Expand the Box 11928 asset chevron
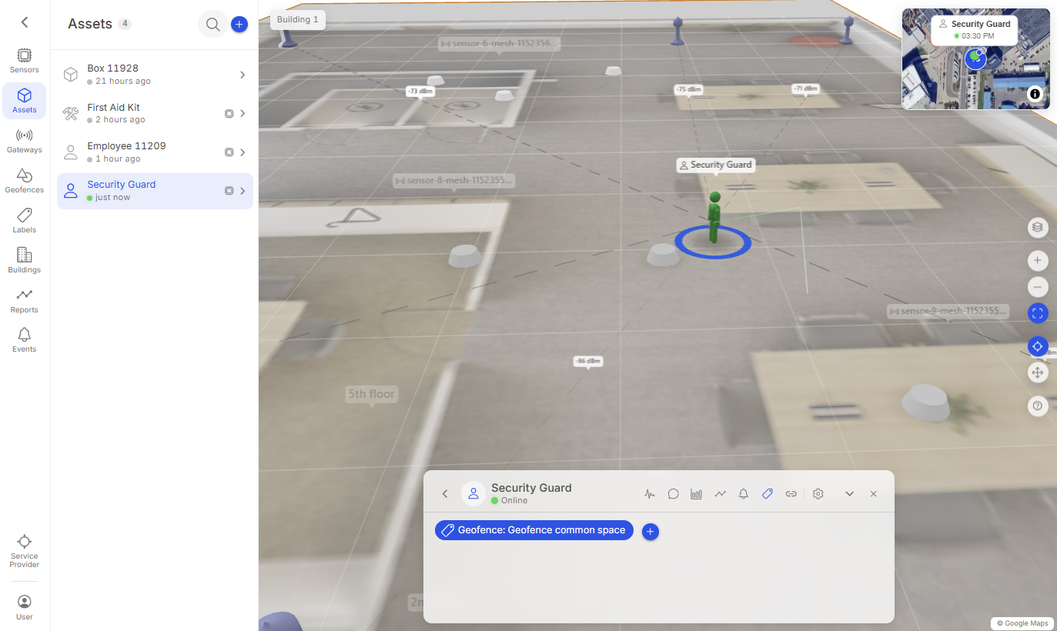This screenshot has height=631, width=1057. click(243, 75)
